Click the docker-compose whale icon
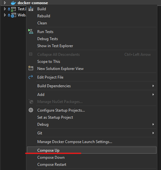 tap(13, 3)
